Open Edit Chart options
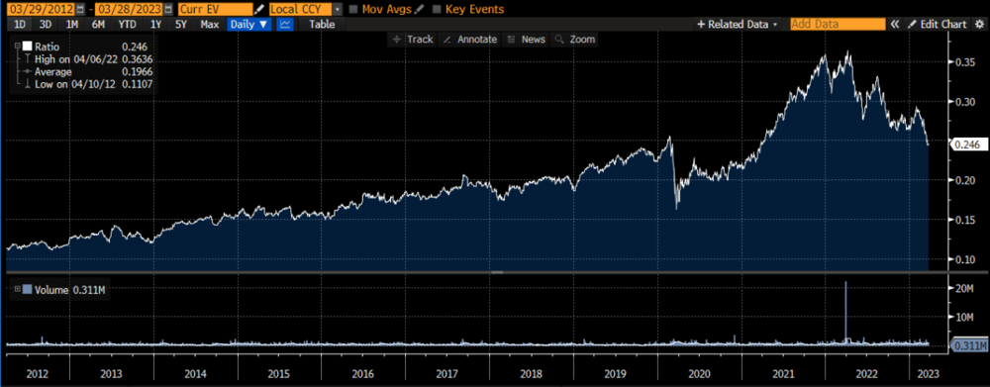 click(x=937, y=24)
